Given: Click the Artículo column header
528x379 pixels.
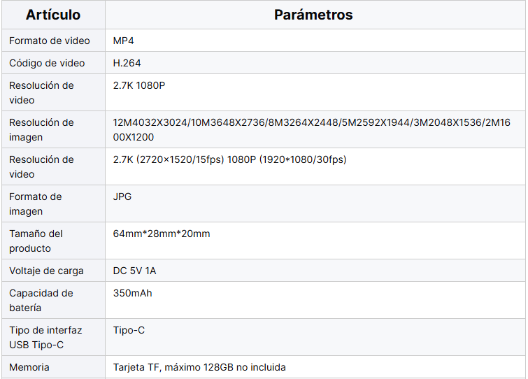Looking at the screenshot, I should click(53, 15).
